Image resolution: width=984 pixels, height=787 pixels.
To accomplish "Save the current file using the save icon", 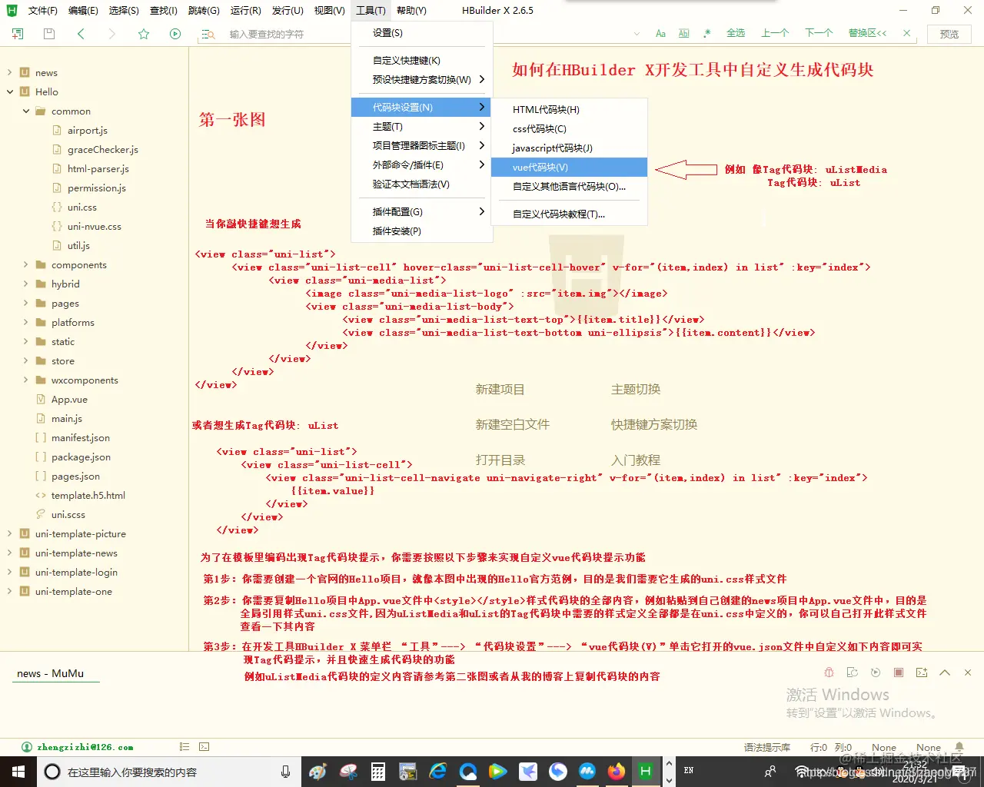I will [x=48, y=34].
